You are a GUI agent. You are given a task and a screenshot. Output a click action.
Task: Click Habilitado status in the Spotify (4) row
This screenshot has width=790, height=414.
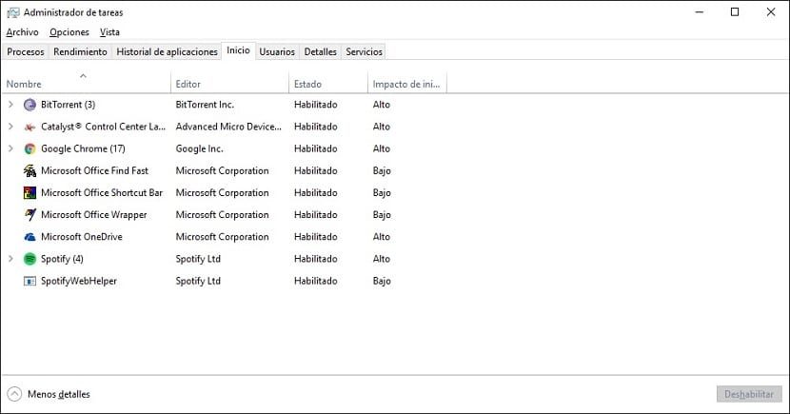coord(315,259)
